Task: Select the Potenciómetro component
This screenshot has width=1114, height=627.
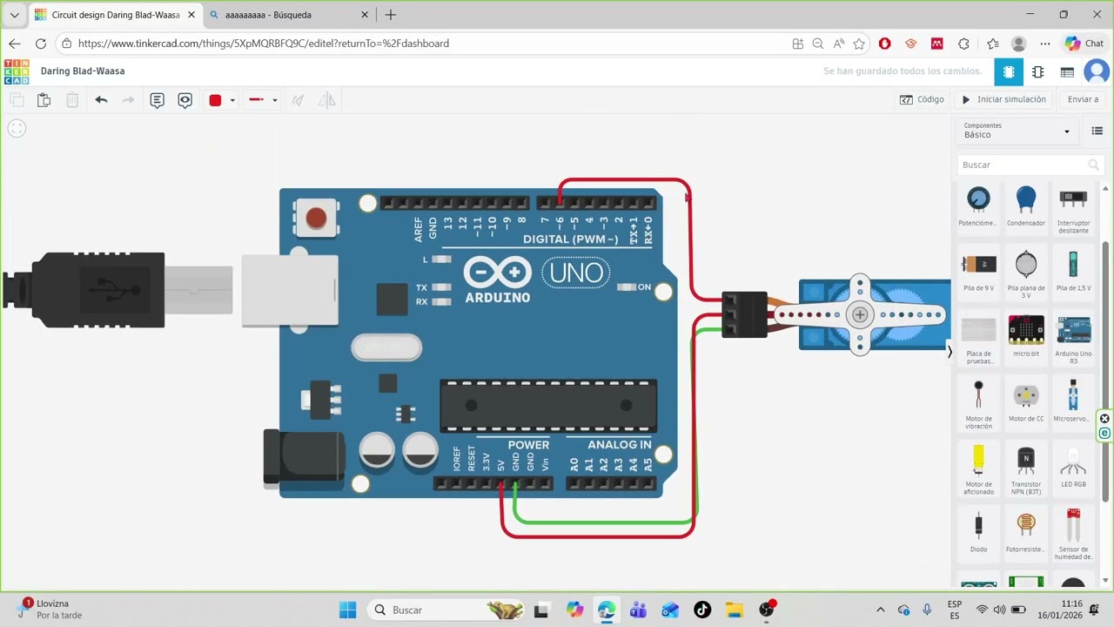Action: 978,208
